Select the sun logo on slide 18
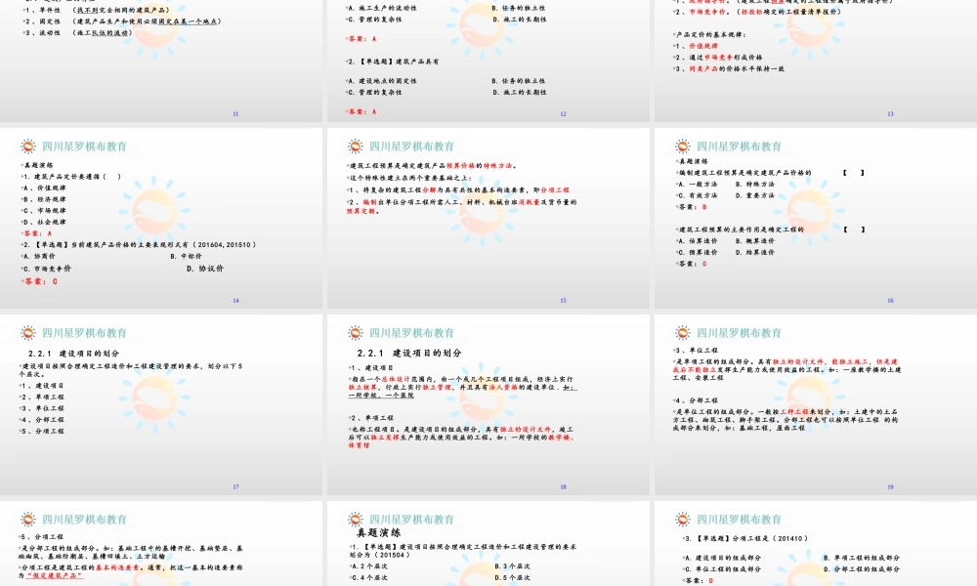Image resolution: width=977 pixels, height=586 pixels. 355,333
